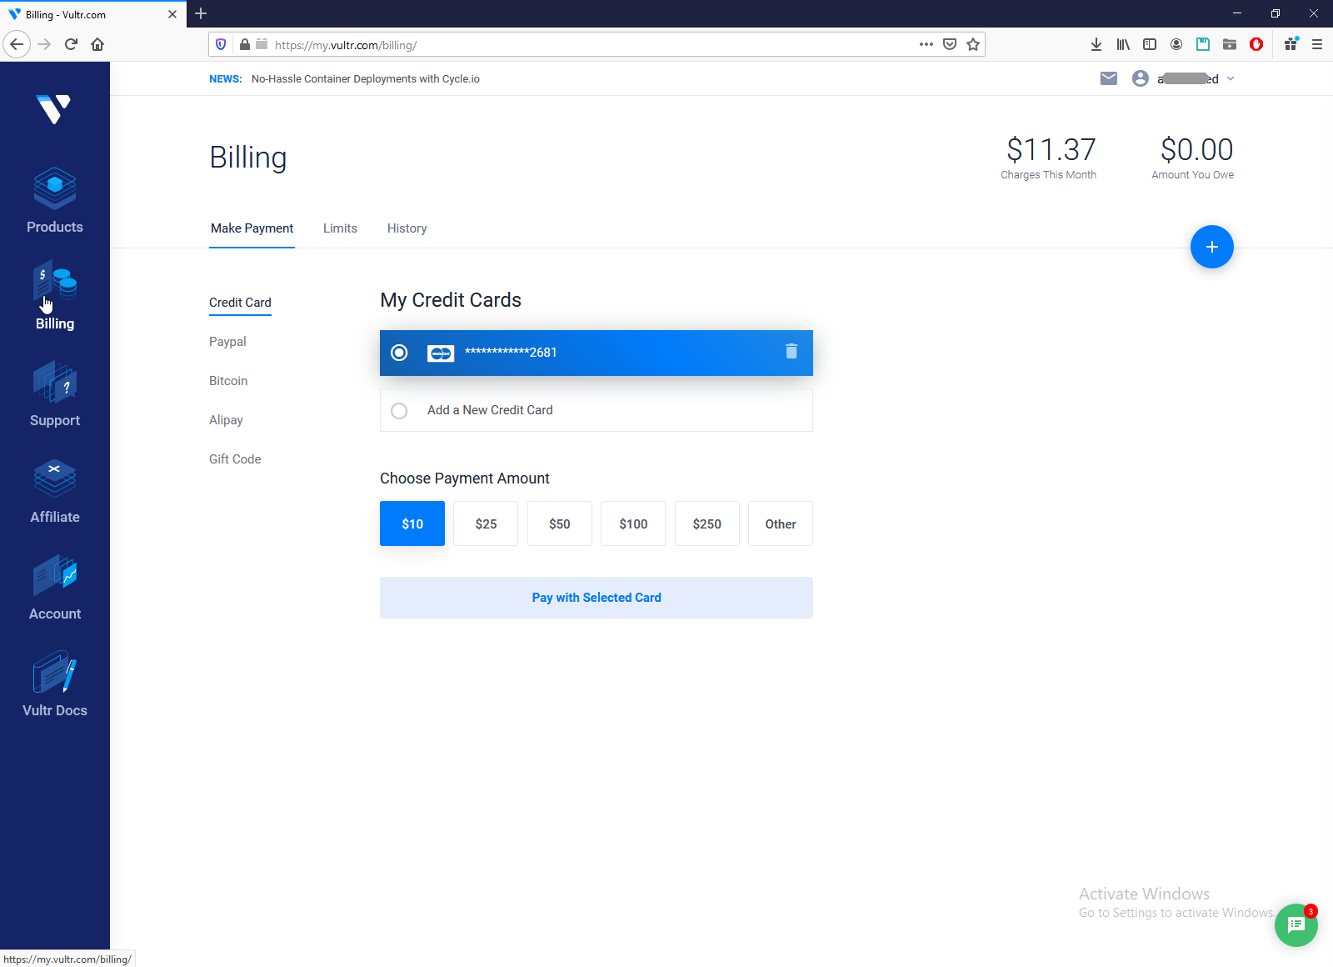Open the Firefox downloads arrow
The image size is (1333, 967).
[x=1096, y=44]
